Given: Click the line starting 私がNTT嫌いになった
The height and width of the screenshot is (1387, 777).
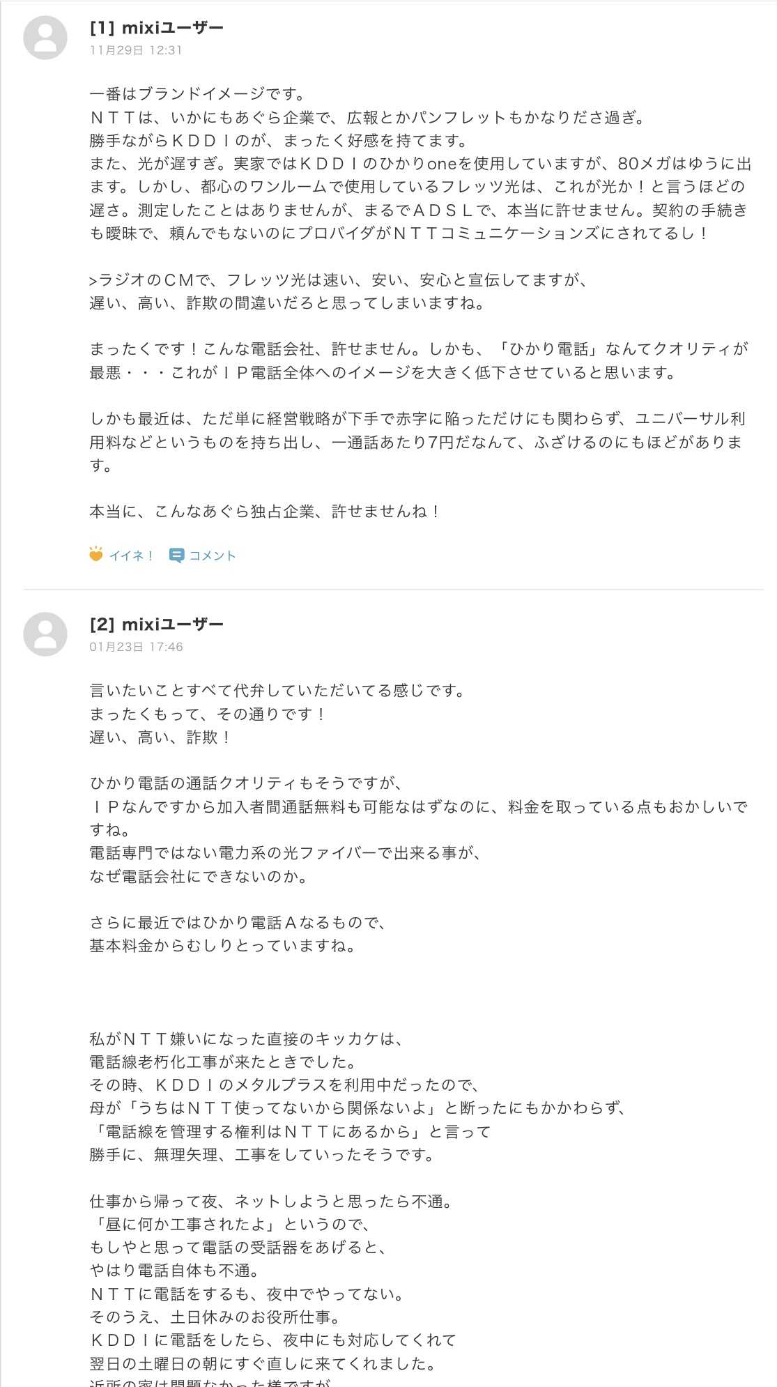Looking at the screenshot, I should [x=247, y=1039].
